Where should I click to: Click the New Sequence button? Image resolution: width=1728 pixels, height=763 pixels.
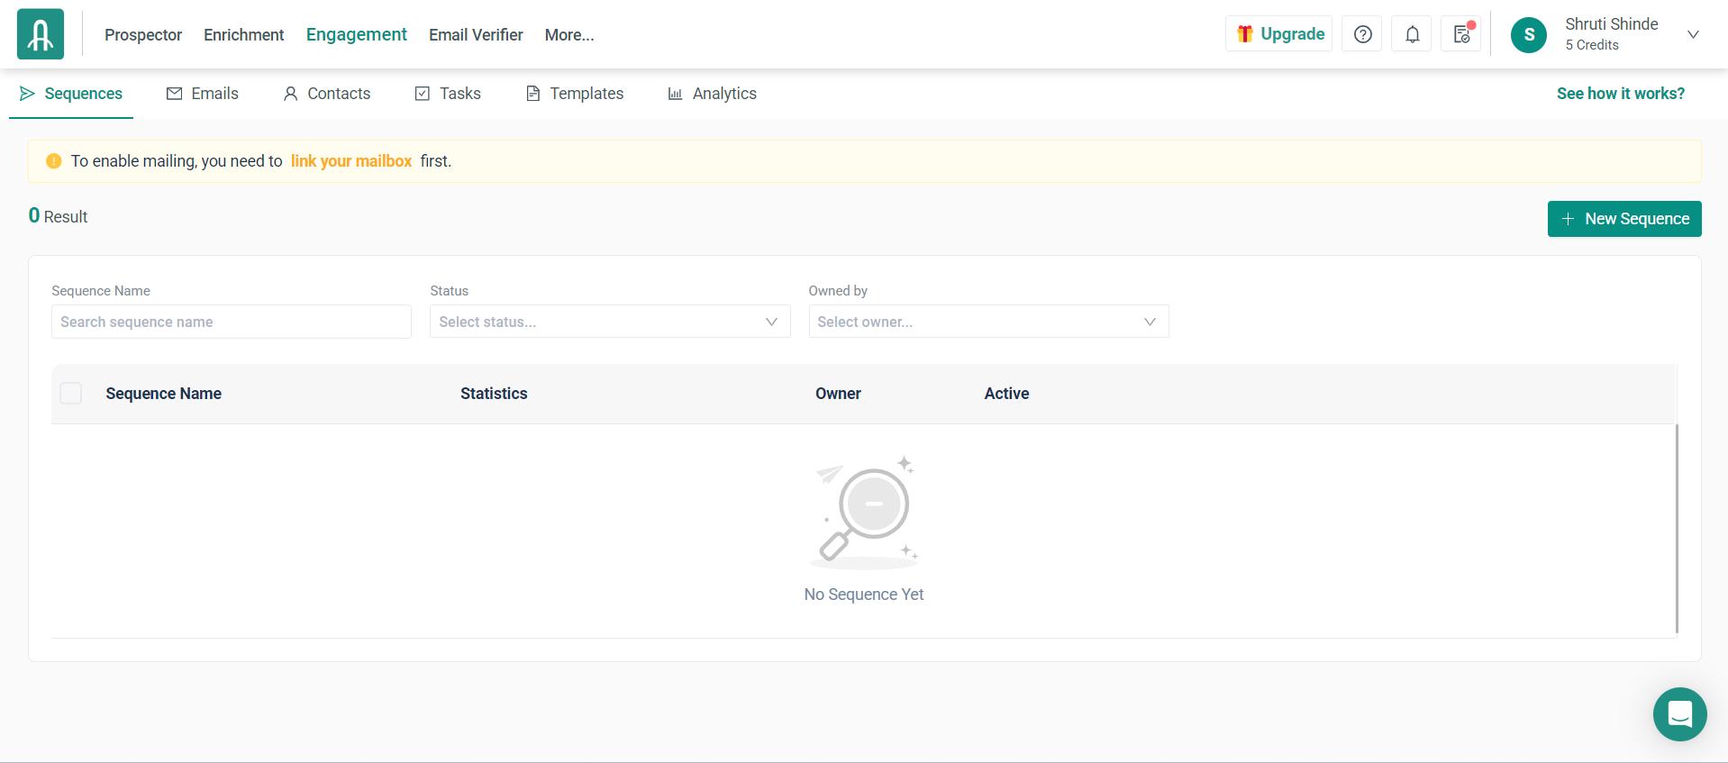1624,219
